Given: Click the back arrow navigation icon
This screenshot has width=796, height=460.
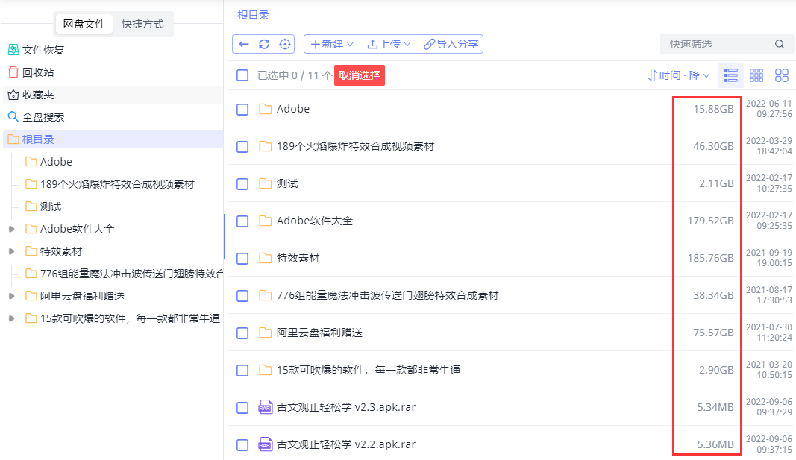Looking at the screenshot, I should (x=242, y=44).
